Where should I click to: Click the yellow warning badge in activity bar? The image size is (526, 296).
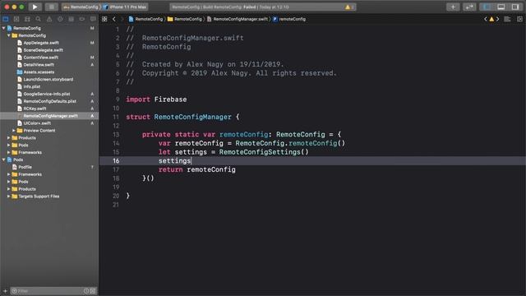point(348,7)
